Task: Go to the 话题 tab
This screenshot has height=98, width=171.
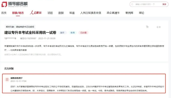Action: 50,13
